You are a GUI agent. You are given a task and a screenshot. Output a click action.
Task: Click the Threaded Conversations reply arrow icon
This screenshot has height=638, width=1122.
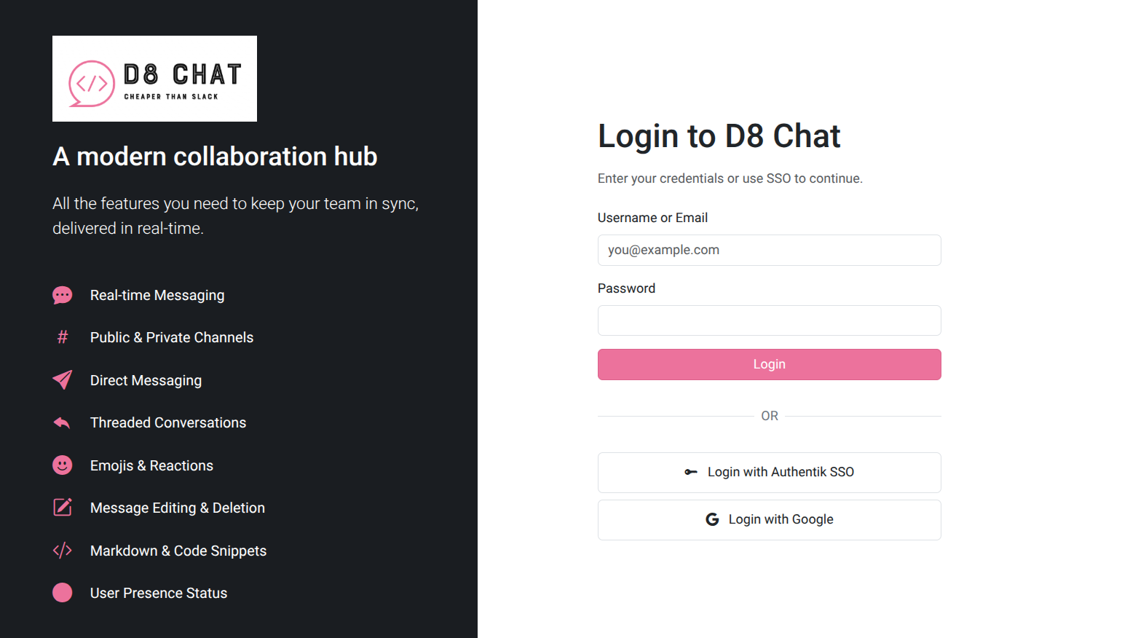click(x=63, y=422)
